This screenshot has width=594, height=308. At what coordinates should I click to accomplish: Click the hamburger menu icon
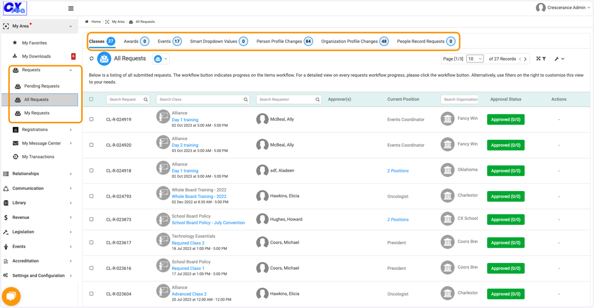click(x=71, y=8)
